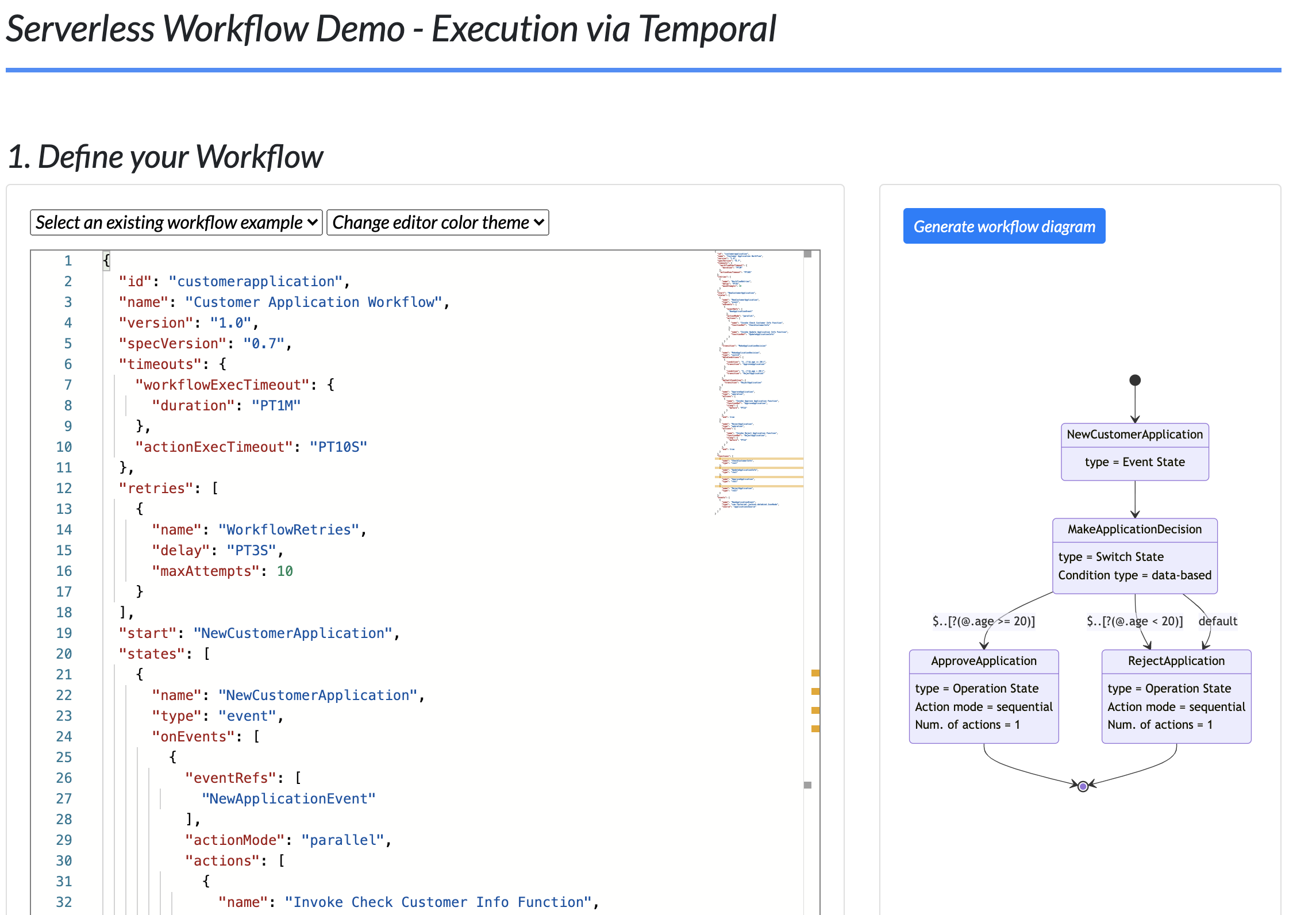Click the diagram end node circle
Image resolution: width=1293 pixels, height=915 pixels.
point(1083,786)
